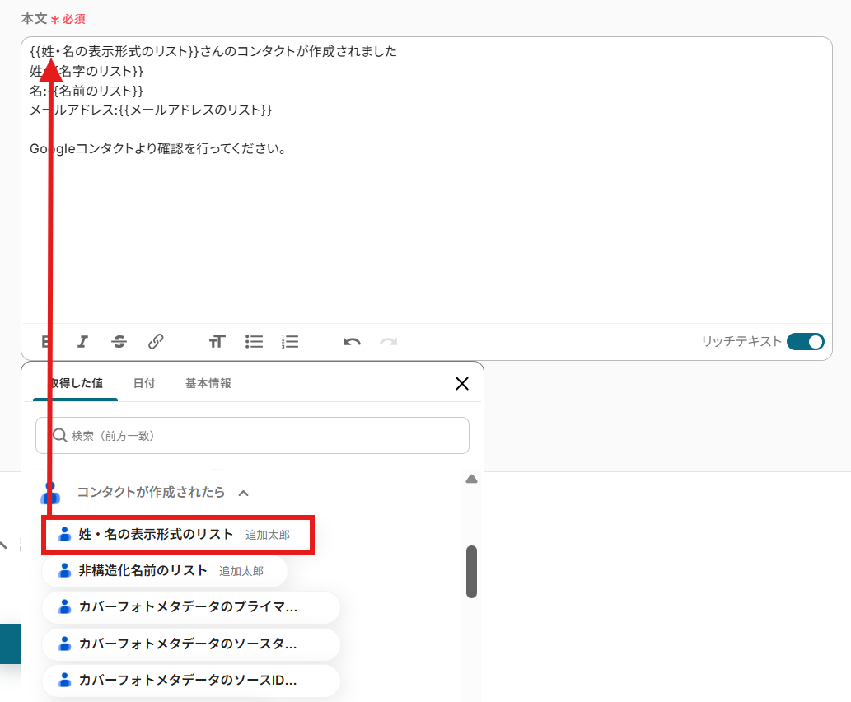The image size is (851, 702).
Task: Switch to the 基本情報 tab
Action: coord(210,383)
